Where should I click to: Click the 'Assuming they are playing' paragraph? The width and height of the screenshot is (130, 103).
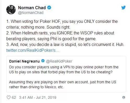pos(63,85)
